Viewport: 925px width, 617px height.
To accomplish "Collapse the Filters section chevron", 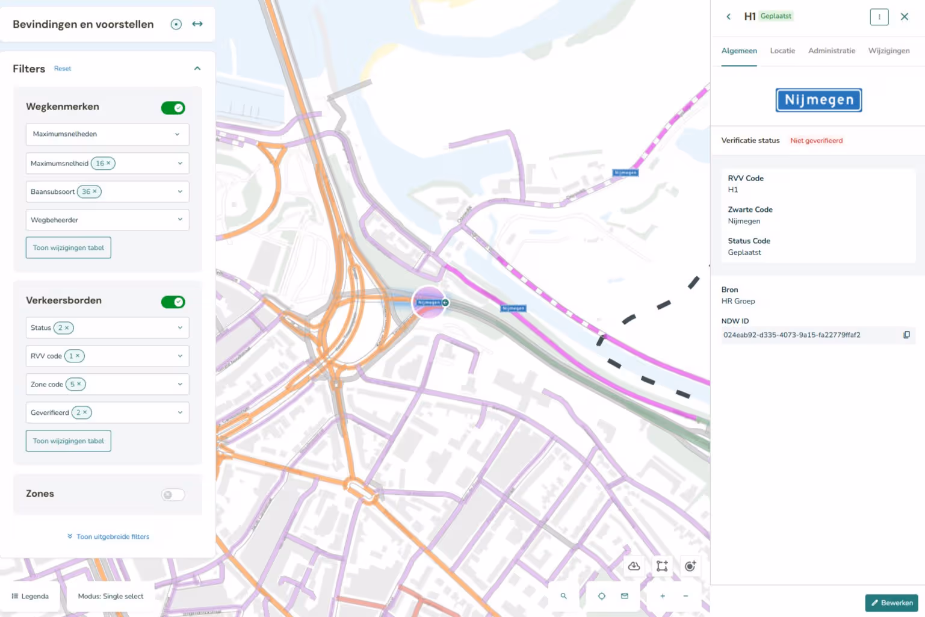I will (x=197, y=69).
